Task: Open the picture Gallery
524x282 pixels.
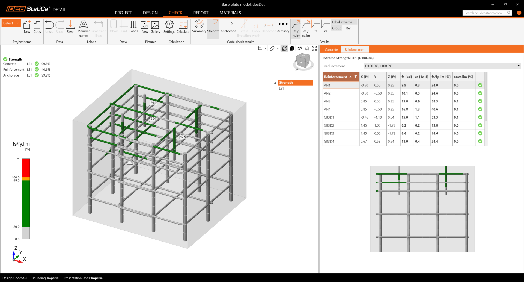Action: 155,27
